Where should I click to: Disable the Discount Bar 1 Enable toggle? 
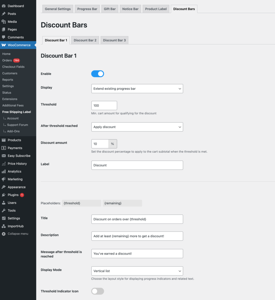pos(97,74)
